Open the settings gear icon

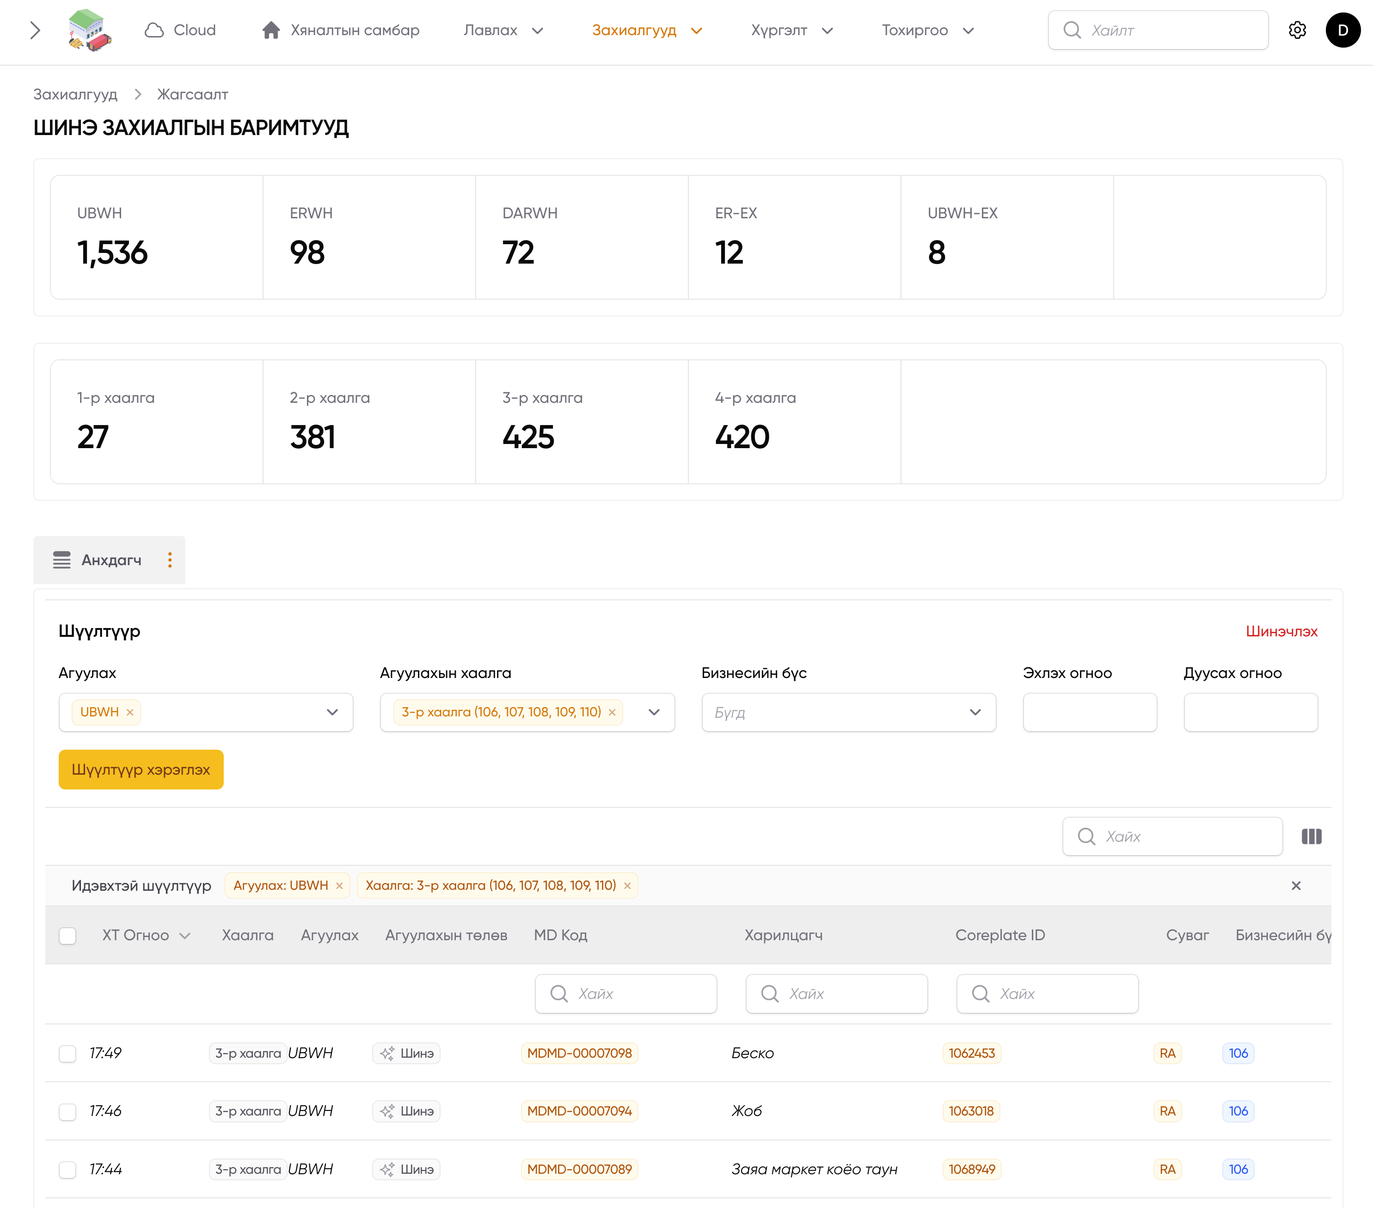1297,30
